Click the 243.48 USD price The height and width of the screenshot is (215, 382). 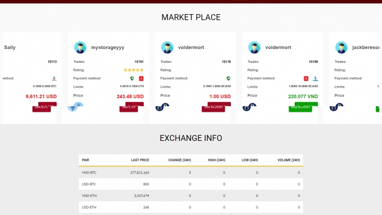[x=130, y=96]
